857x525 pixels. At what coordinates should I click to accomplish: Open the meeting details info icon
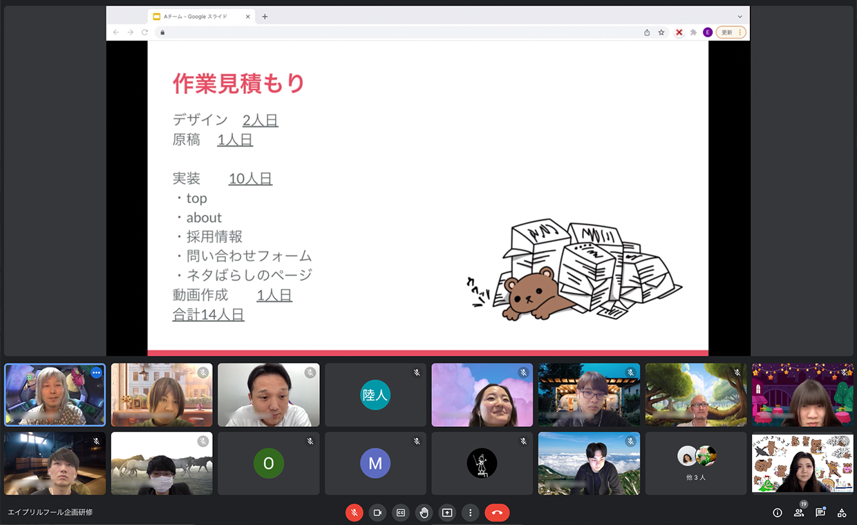click(x=778, y=513)
